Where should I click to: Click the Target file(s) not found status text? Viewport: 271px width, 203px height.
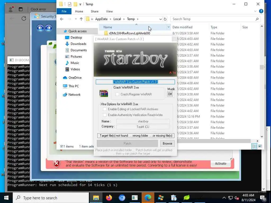click(x=136, y=136)
